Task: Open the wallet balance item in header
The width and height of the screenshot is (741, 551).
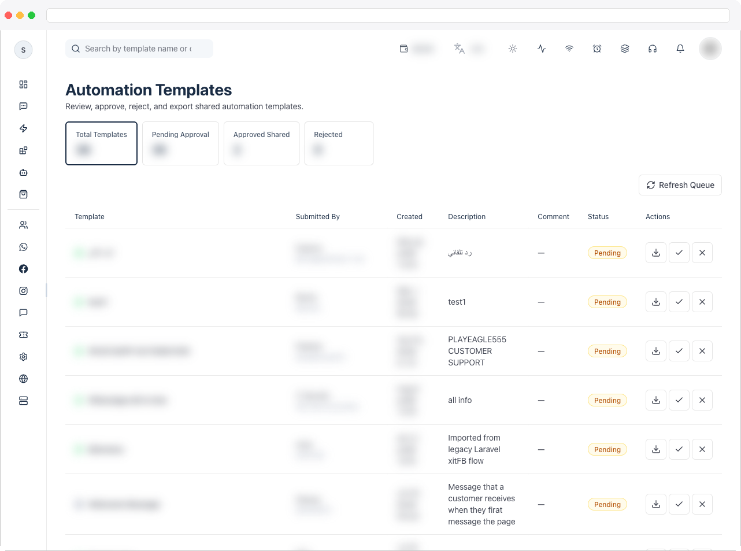Action: (417, 49)
